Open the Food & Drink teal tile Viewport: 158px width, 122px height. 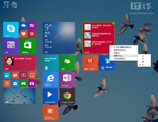click(x=51, y=63)
